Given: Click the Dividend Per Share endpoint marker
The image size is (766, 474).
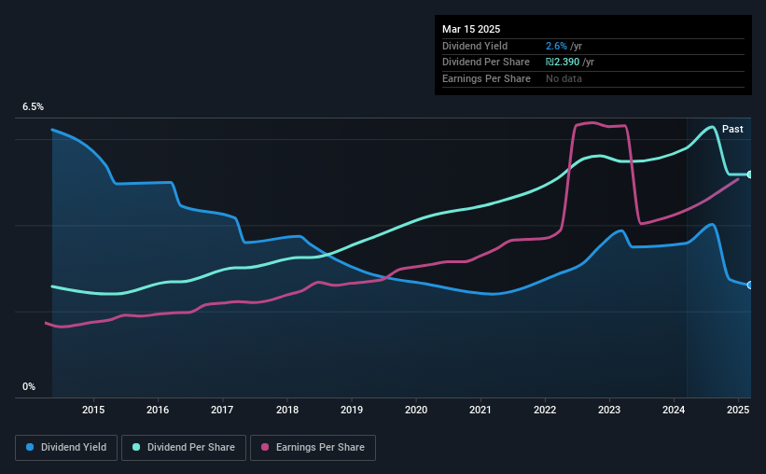Looking at the screenshot, I should tap(750, 174).
